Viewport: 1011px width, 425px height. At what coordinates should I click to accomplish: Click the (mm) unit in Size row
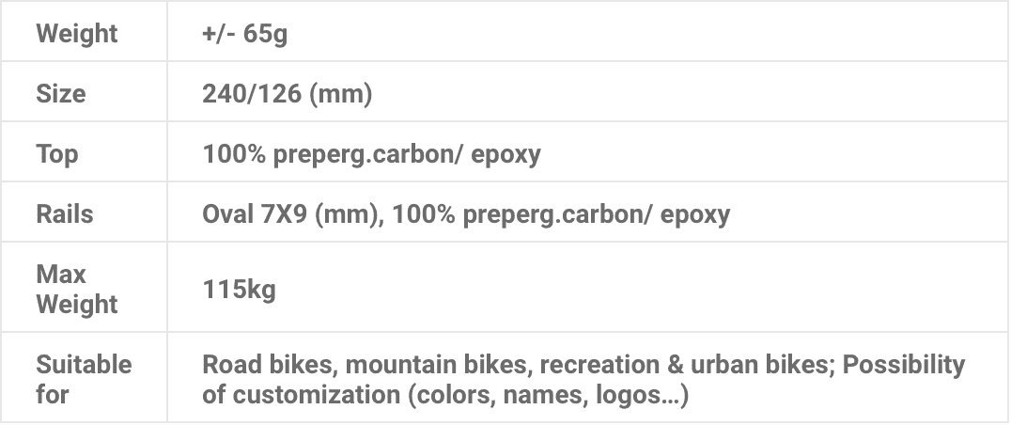[340, 93]
